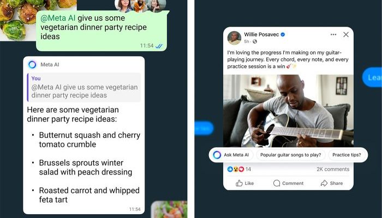Click the @Meta AI mention in green message
The height and width of the screenshot is (218, 382).
click(x=58, y=18)
